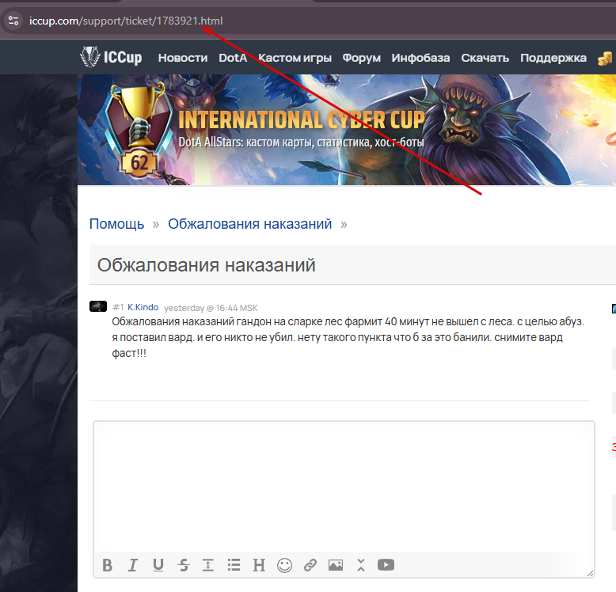
Task: Open K.Kindo's profile link
Action: click(x=143, y=307)
